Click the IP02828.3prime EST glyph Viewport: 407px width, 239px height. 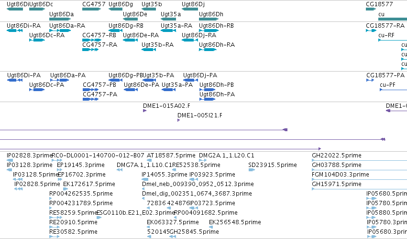point(10,160)
